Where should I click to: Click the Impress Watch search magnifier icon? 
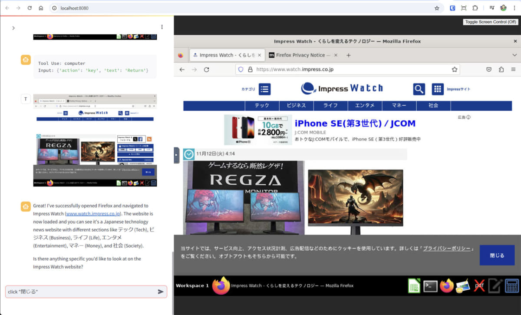point(419,89)
